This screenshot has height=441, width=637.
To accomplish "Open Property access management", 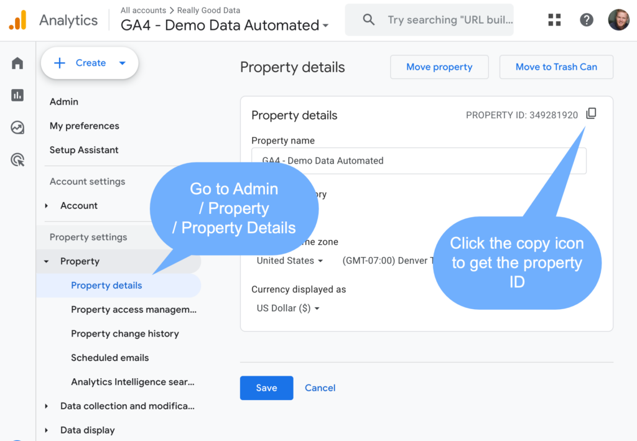I will 134,309.
